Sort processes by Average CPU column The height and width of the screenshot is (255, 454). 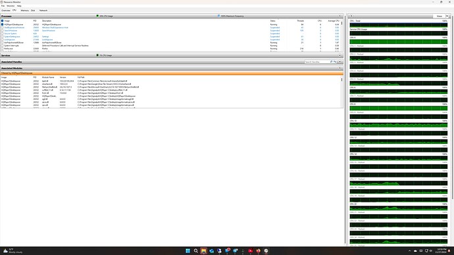pos(333,21)
